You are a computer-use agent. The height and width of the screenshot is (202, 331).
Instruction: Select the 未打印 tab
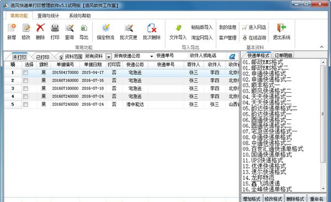pyautogui.click(x=19, y=57)
